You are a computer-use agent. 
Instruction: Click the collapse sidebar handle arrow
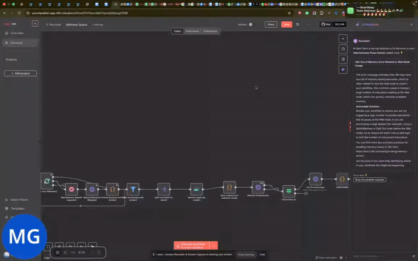pyautogui.click(x=40, y=142)
